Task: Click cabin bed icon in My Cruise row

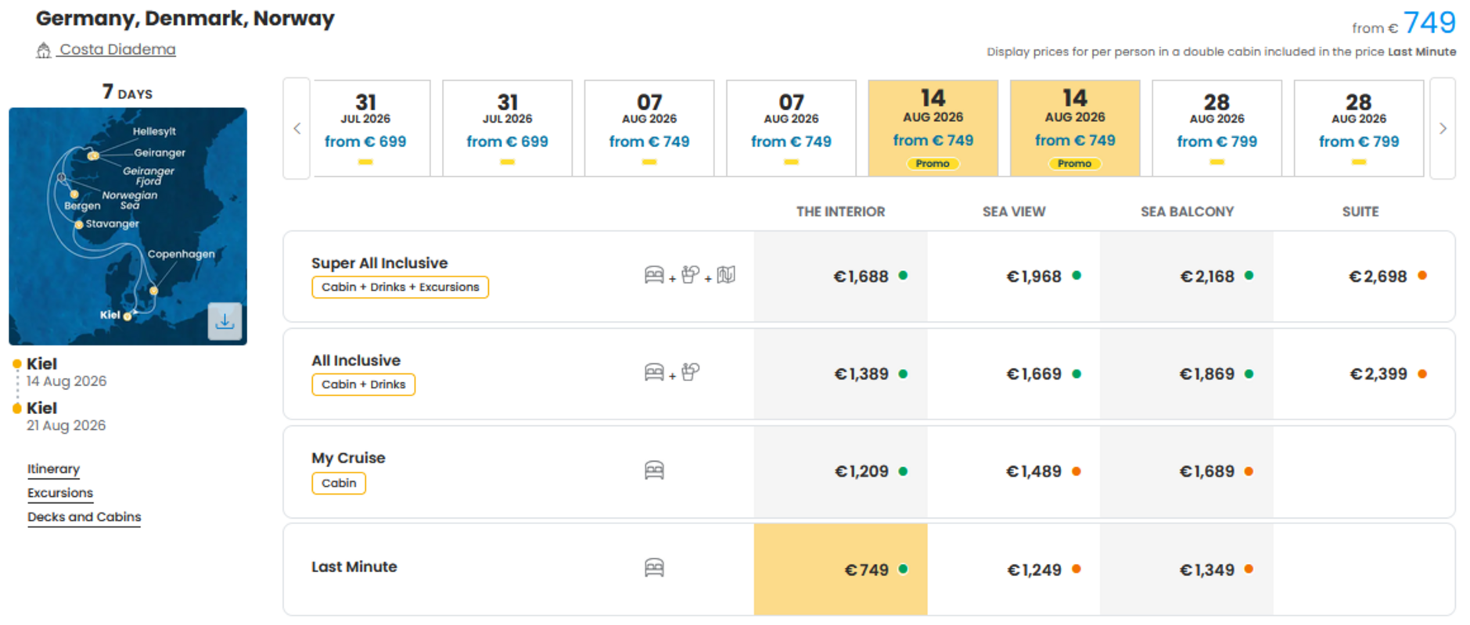Action: [x=654, y=470]
